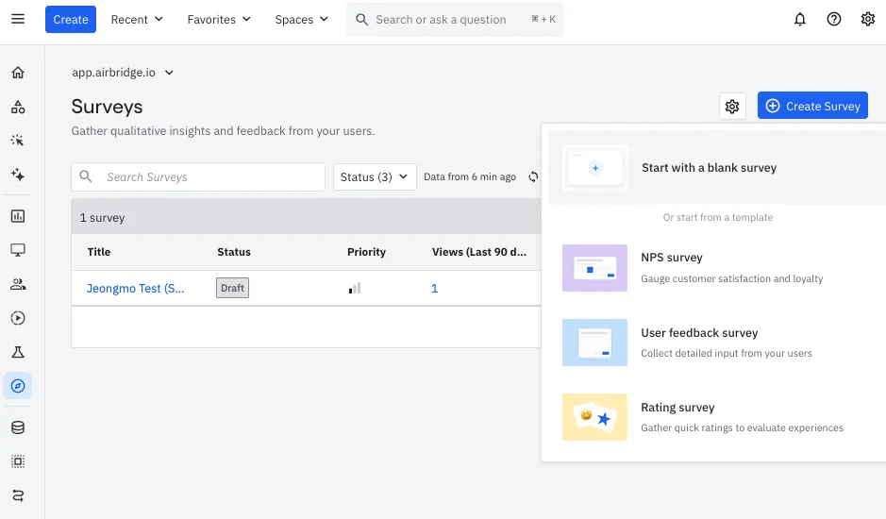Focus the Search Surveys field
The width and height of the screenshot is (886, 519).
198,177
